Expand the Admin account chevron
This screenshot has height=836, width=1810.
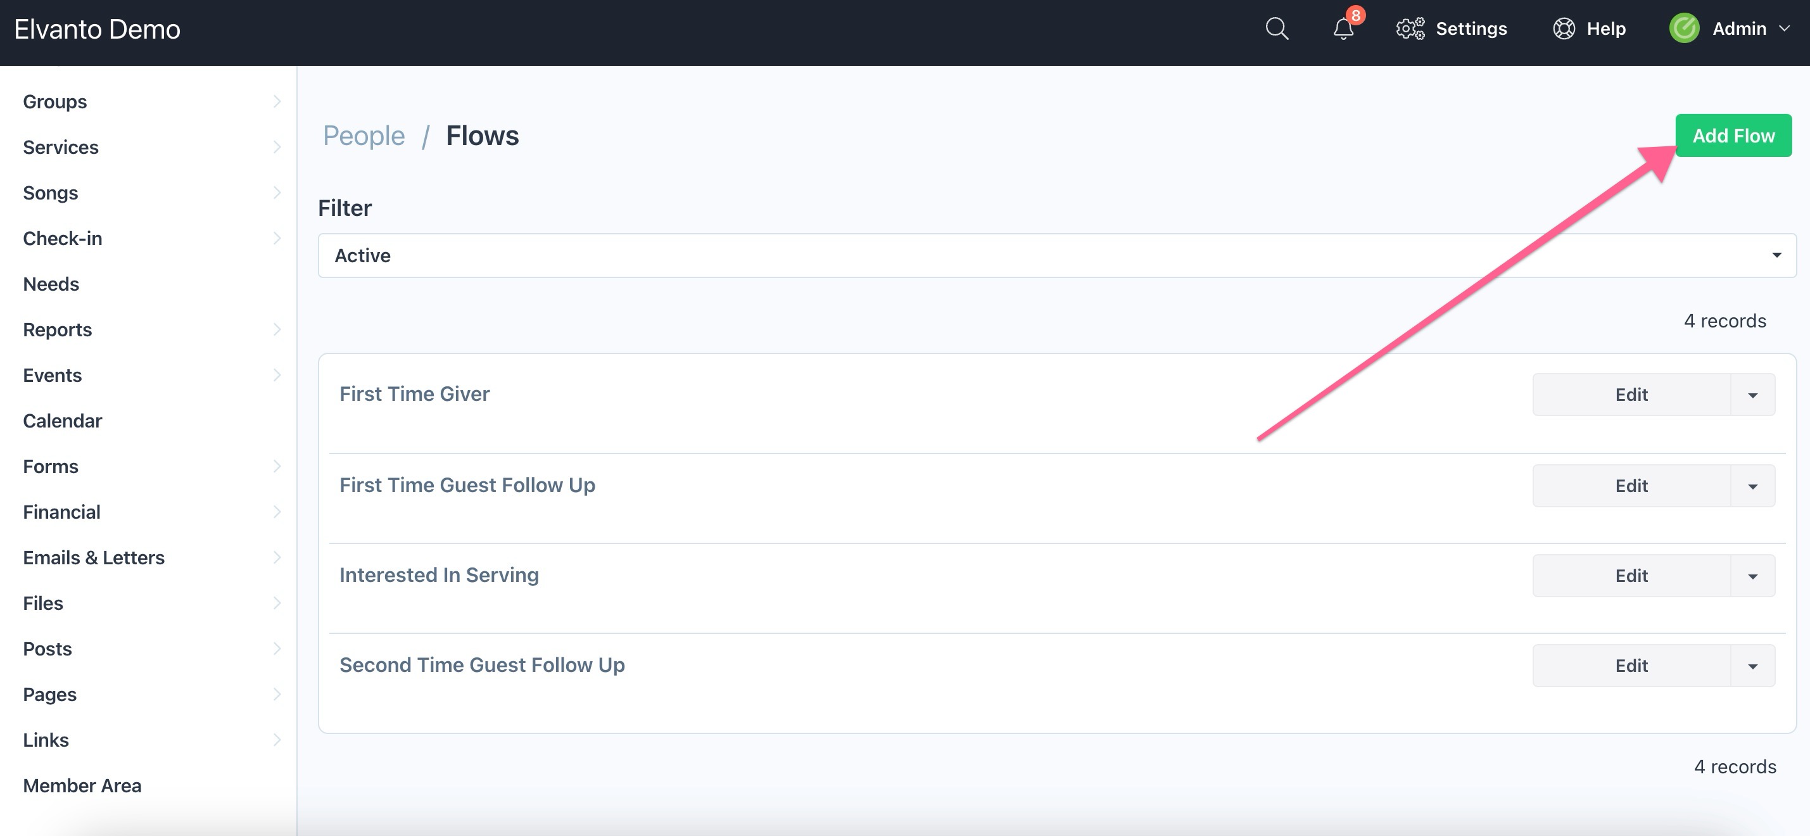click(1784, 28)
